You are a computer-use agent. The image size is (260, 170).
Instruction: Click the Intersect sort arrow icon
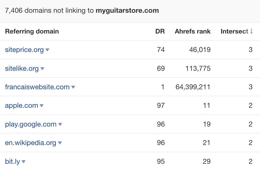tap(252, 31)
